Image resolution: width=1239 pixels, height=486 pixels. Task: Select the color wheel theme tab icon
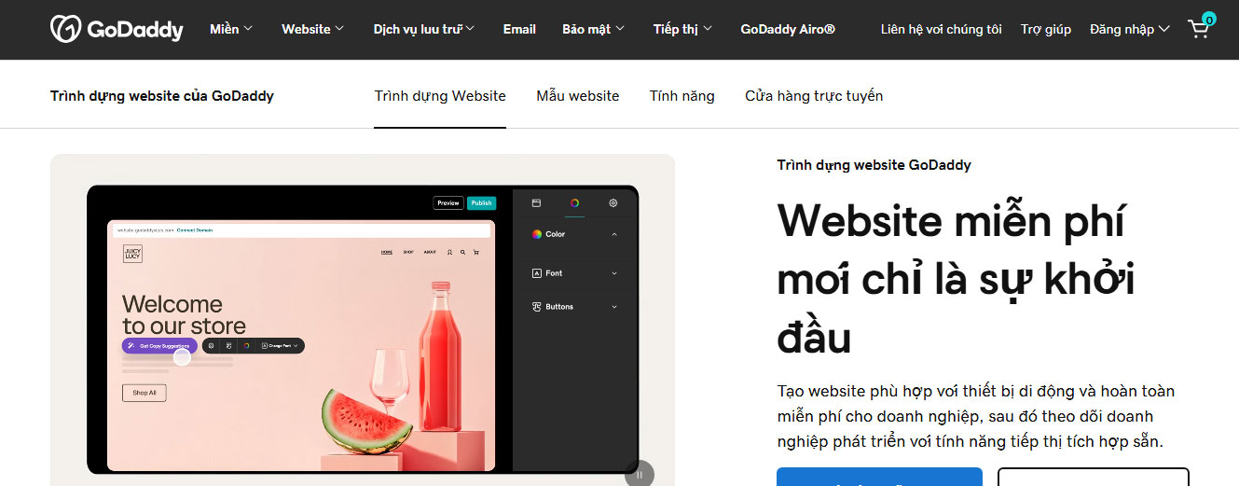(x=575, y=202)
